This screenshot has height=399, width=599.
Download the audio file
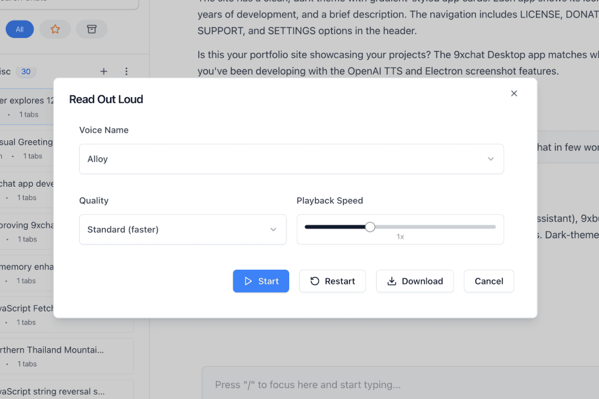tap(415, 281)
